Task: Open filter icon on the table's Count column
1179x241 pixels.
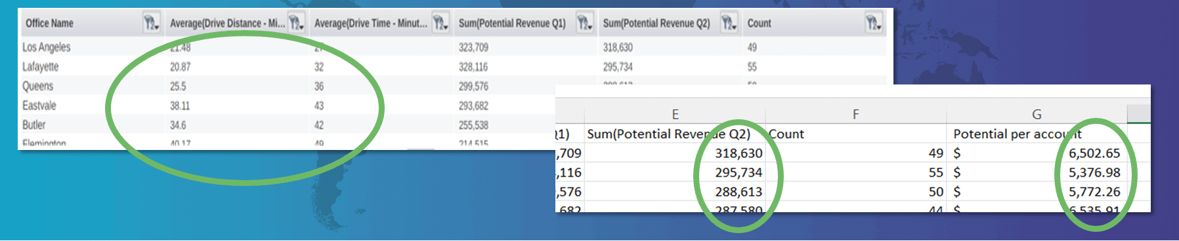Action: click(x=874, y=24)
